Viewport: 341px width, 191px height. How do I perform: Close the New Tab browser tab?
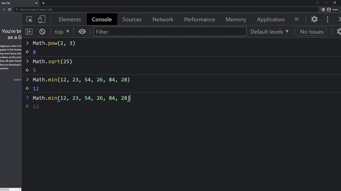click(36, 3)
